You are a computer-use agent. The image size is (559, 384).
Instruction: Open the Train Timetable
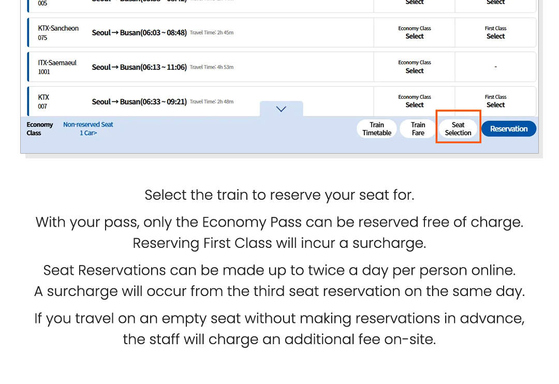(376, 128)
